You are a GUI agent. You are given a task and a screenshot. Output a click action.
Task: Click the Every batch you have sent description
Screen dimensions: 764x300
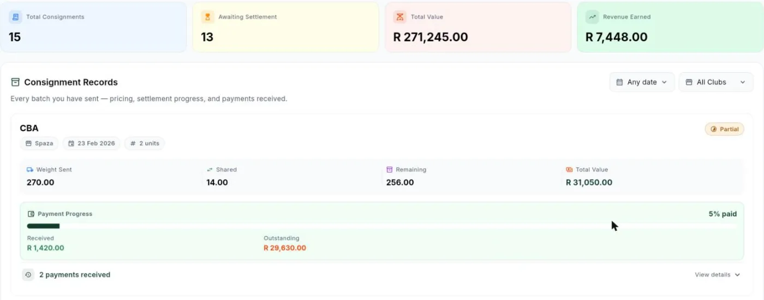pyautogui.click(x=149, y=99)
